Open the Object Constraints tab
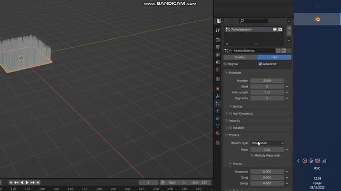 tap(218, 118)
